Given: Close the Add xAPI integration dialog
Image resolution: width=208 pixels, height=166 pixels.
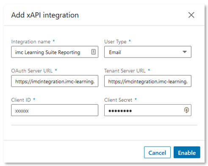Looking at the screenshot, I should point(191,15).
